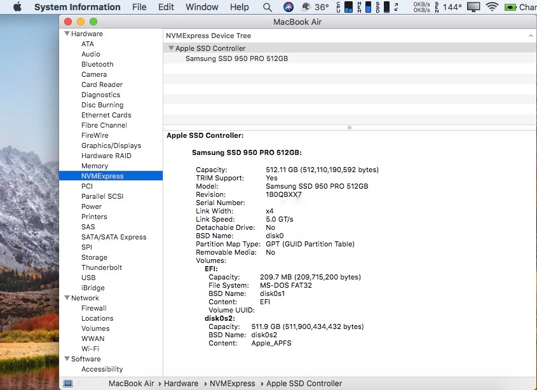This screenshot has width=537, height=390.
Task: Select SAS in the sidebar
Action: click(x=88, y=227)
